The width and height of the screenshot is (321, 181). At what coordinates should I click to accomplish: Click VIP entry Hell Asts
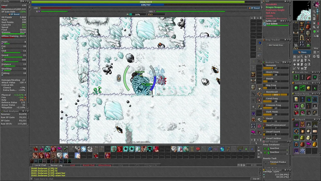tap(271, 13)
